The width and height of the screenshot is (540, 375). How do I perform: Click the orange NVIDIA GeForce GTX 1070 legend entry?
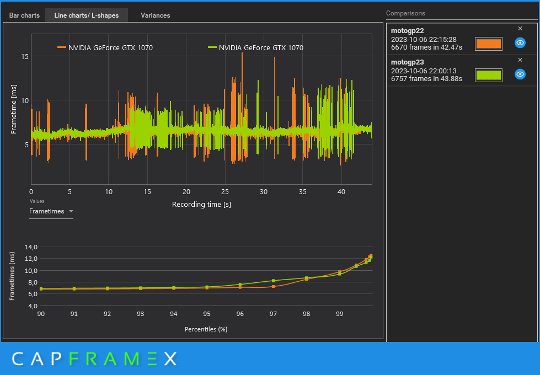point(105,48)
